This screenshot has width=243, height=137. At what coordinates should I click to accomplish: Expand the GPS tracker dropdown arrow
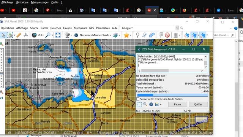point(180,35)
